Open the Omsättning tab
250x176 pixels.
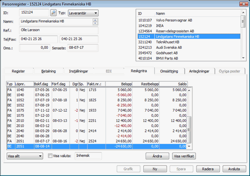169,71
